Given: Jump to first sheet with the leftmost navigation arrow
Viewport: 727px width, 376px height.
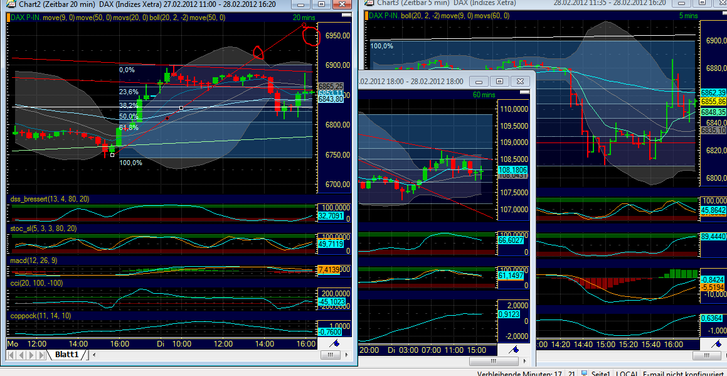Looking at the screenshot, I should (x=11, y=354).
